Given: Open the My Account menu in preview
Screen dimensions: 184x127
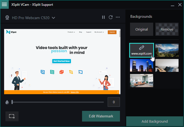Looking at the screenshot, I should click(x=99, y=32).
